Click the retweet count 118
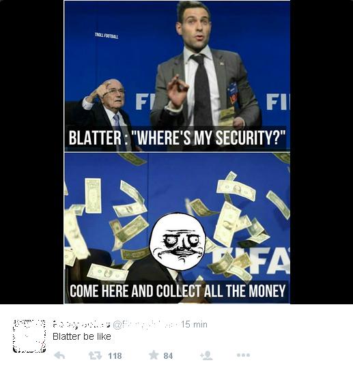353x365 pixels. [115, 355]
